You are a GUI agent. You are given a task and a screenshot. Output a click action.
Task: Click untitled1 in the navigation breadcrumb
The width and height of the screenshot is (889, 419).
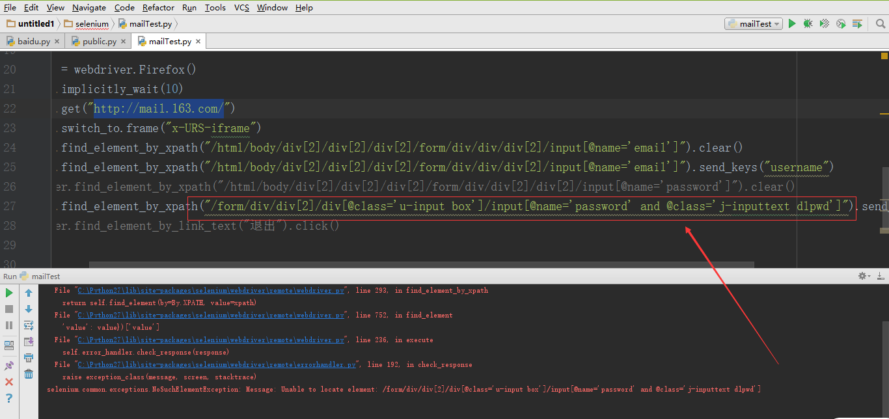(31, 23)
